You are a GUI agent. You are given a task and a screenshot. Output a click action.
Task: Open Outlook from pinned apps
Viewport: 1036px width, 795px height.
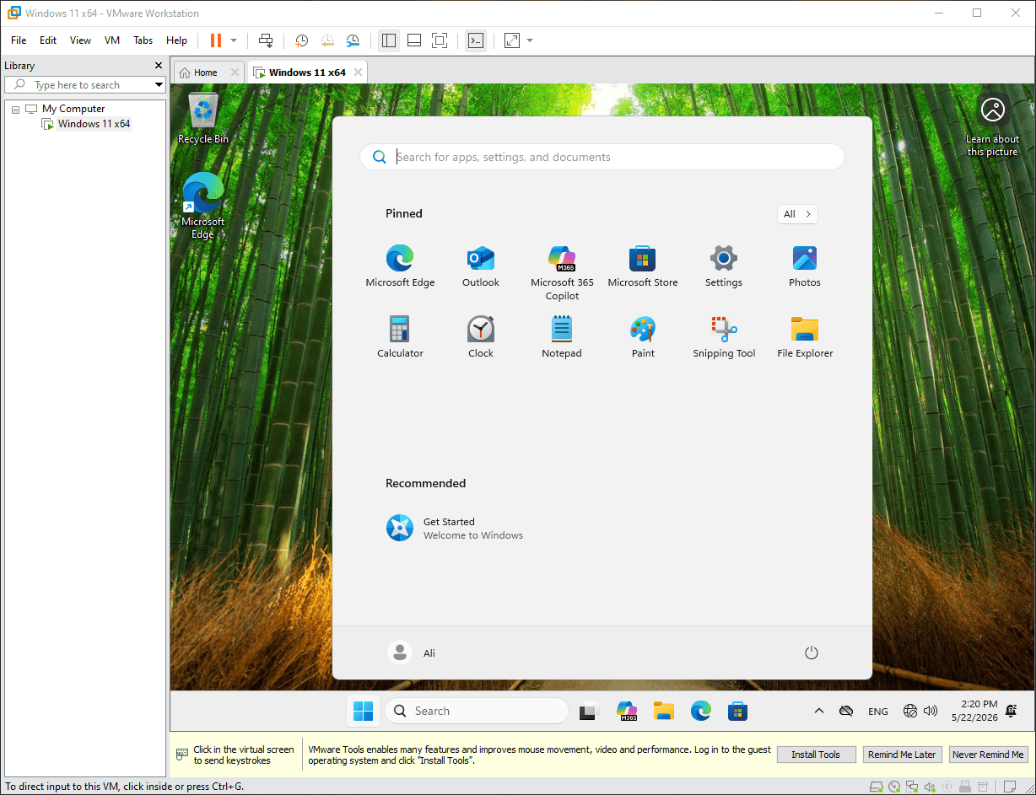tap(481, 266)
